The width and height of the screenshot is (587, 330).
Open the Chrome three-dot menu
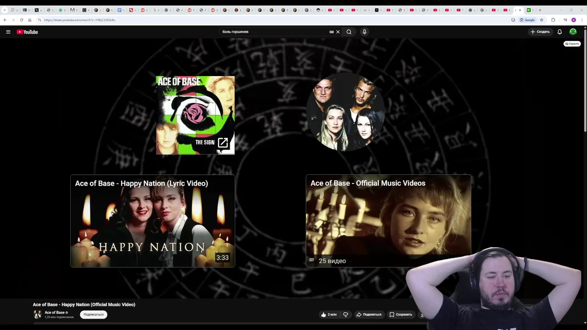pyautogui.click(x=582, y=20)
